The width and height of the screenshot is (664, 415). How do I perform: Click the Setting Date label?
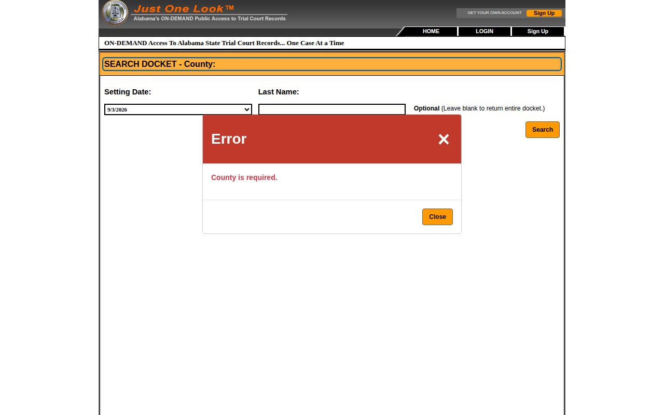128,92
